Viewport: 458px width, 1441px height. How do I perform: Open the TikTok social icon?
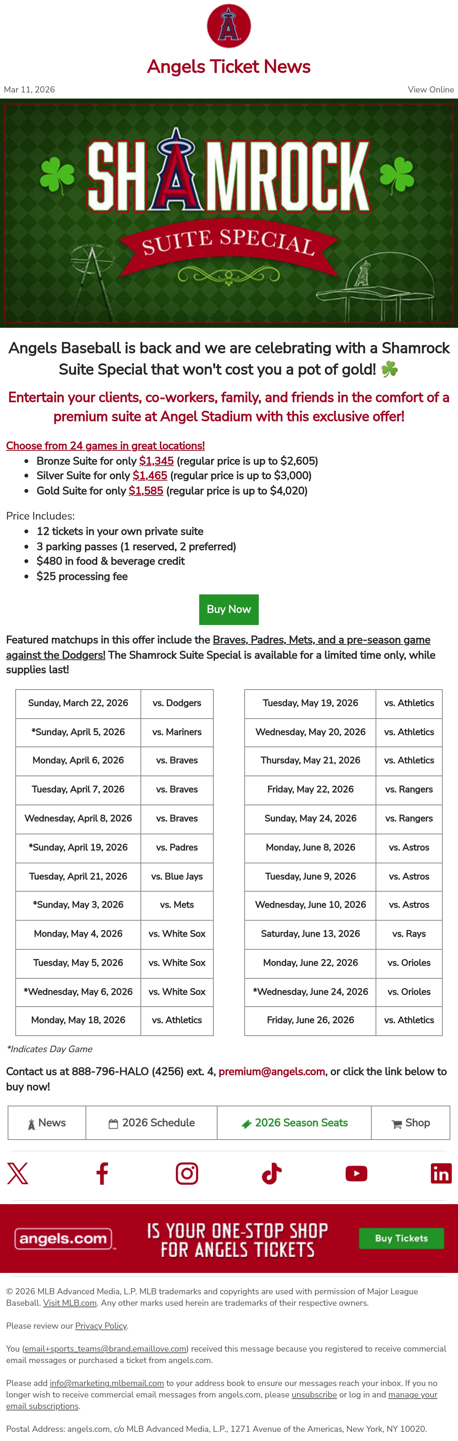[271, 1173]
